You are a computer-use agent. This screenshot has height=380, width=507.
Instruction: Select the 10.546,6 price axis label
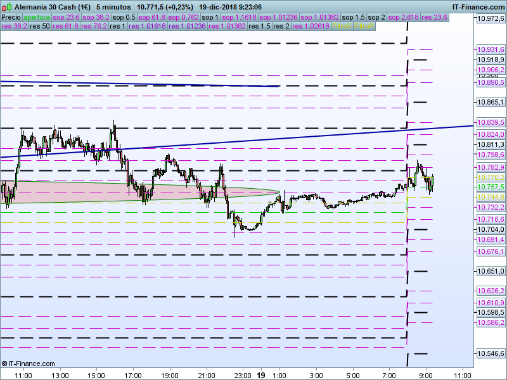click(491, 354)
